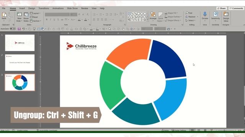The width and height of the screenshot is (245, 137).
Task: Click the Paste clipboard icon
Action: pos(4,15)
